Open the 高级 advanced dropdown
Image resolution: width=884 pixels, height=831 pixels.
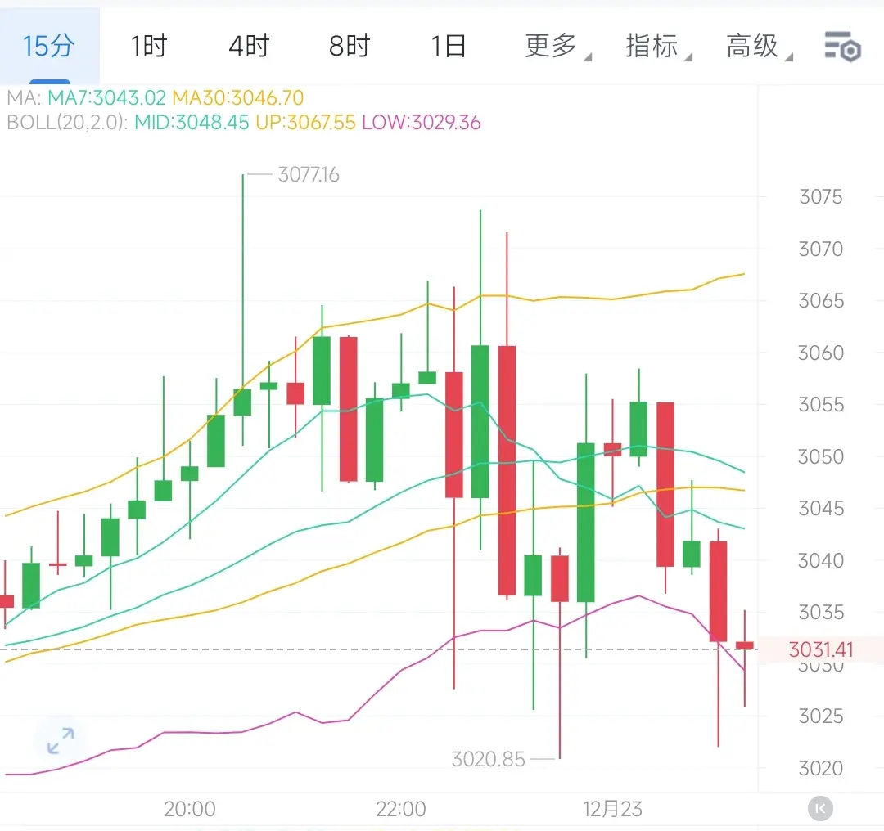click(x=759, y=46)
